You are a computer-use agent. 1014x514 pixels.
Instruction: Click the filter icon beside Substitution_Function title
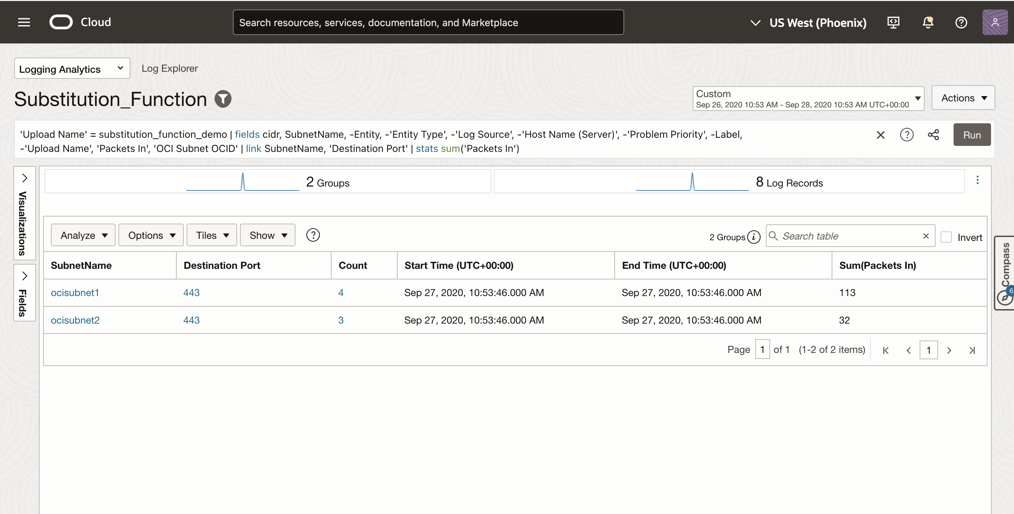point(223,99)
